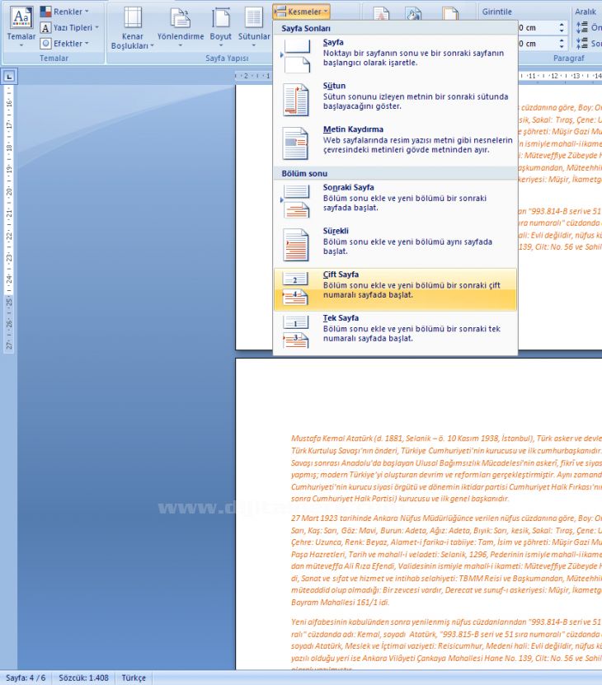Viewport: 602px width, 685px height.
Task: Click the Türkçe language indicator
Action: [x=134, y=678]
